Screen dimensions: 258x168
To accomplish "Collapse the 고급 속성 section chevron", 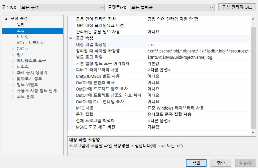I will [x=71, y=38].
